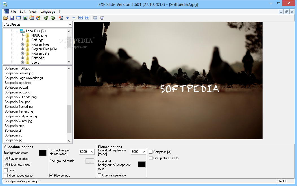Open the Language menu

(x=48, y=12)
